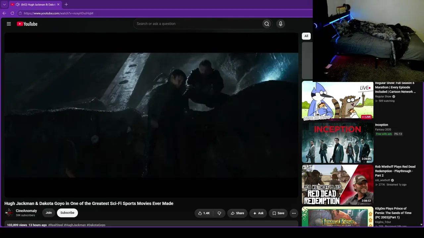Focus the browser address bar URL
424x238 pixels.
(58, 13)
